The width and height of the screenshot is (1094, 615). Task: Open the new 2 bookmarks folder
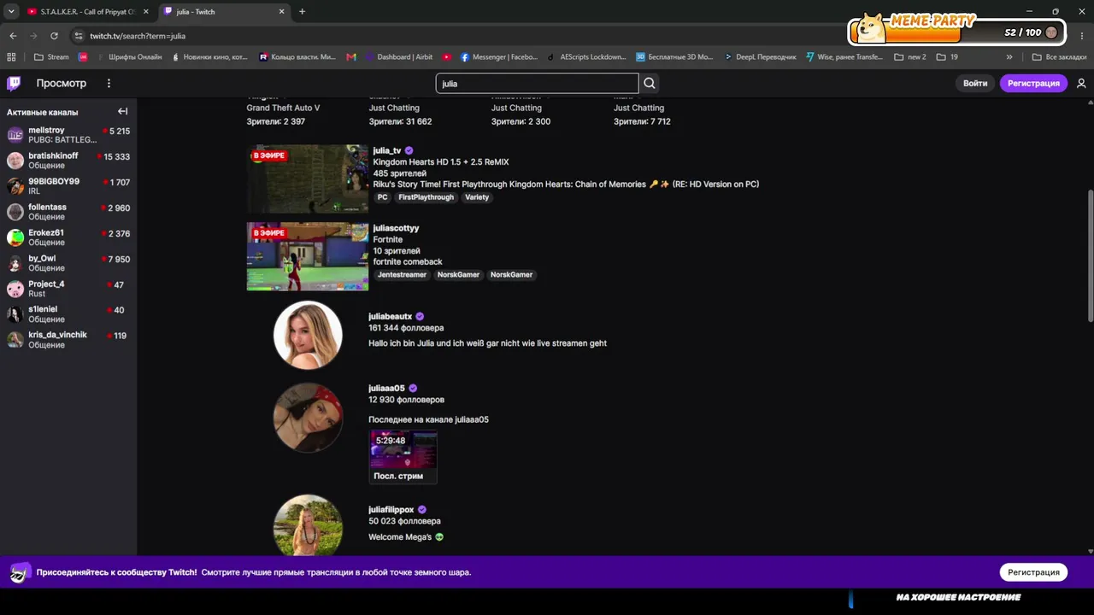coord(910,57)
